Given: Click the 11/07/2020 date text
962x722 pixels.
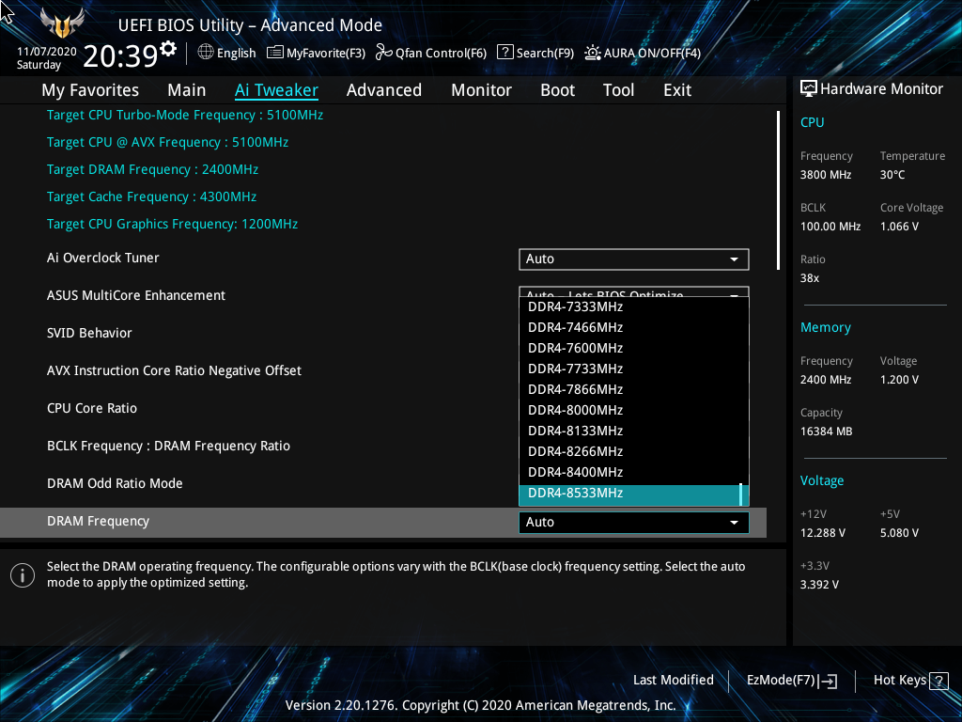Looking at the screenshot, I should coord(47,52).
